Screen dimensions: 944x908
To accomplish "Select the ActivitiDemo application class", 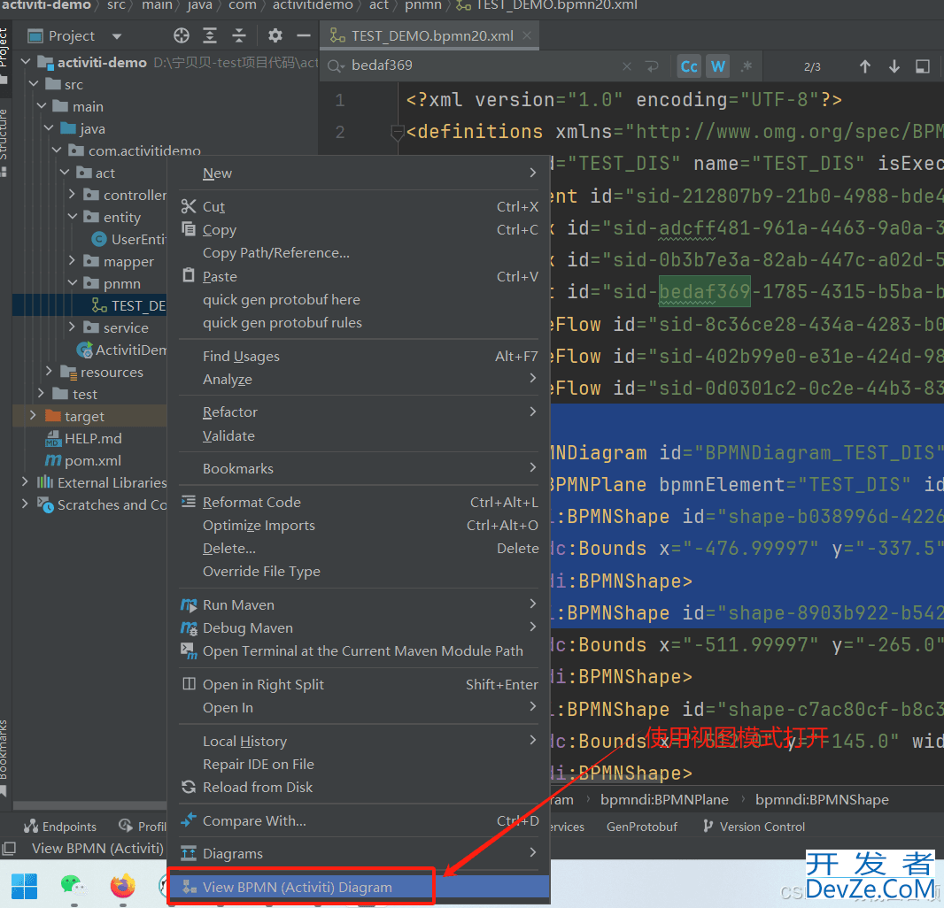I will coord(122,350).
